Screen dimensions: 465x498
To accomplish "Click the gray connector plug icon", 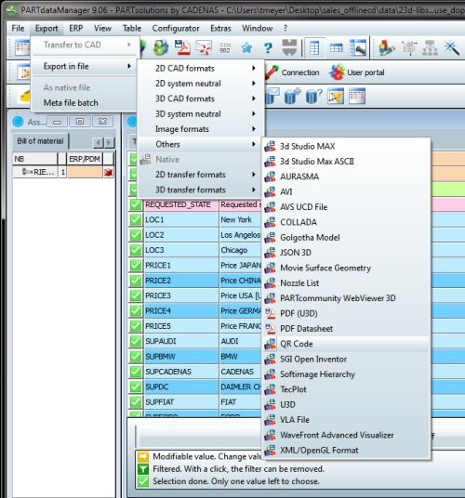I will (x=289, y=47).
